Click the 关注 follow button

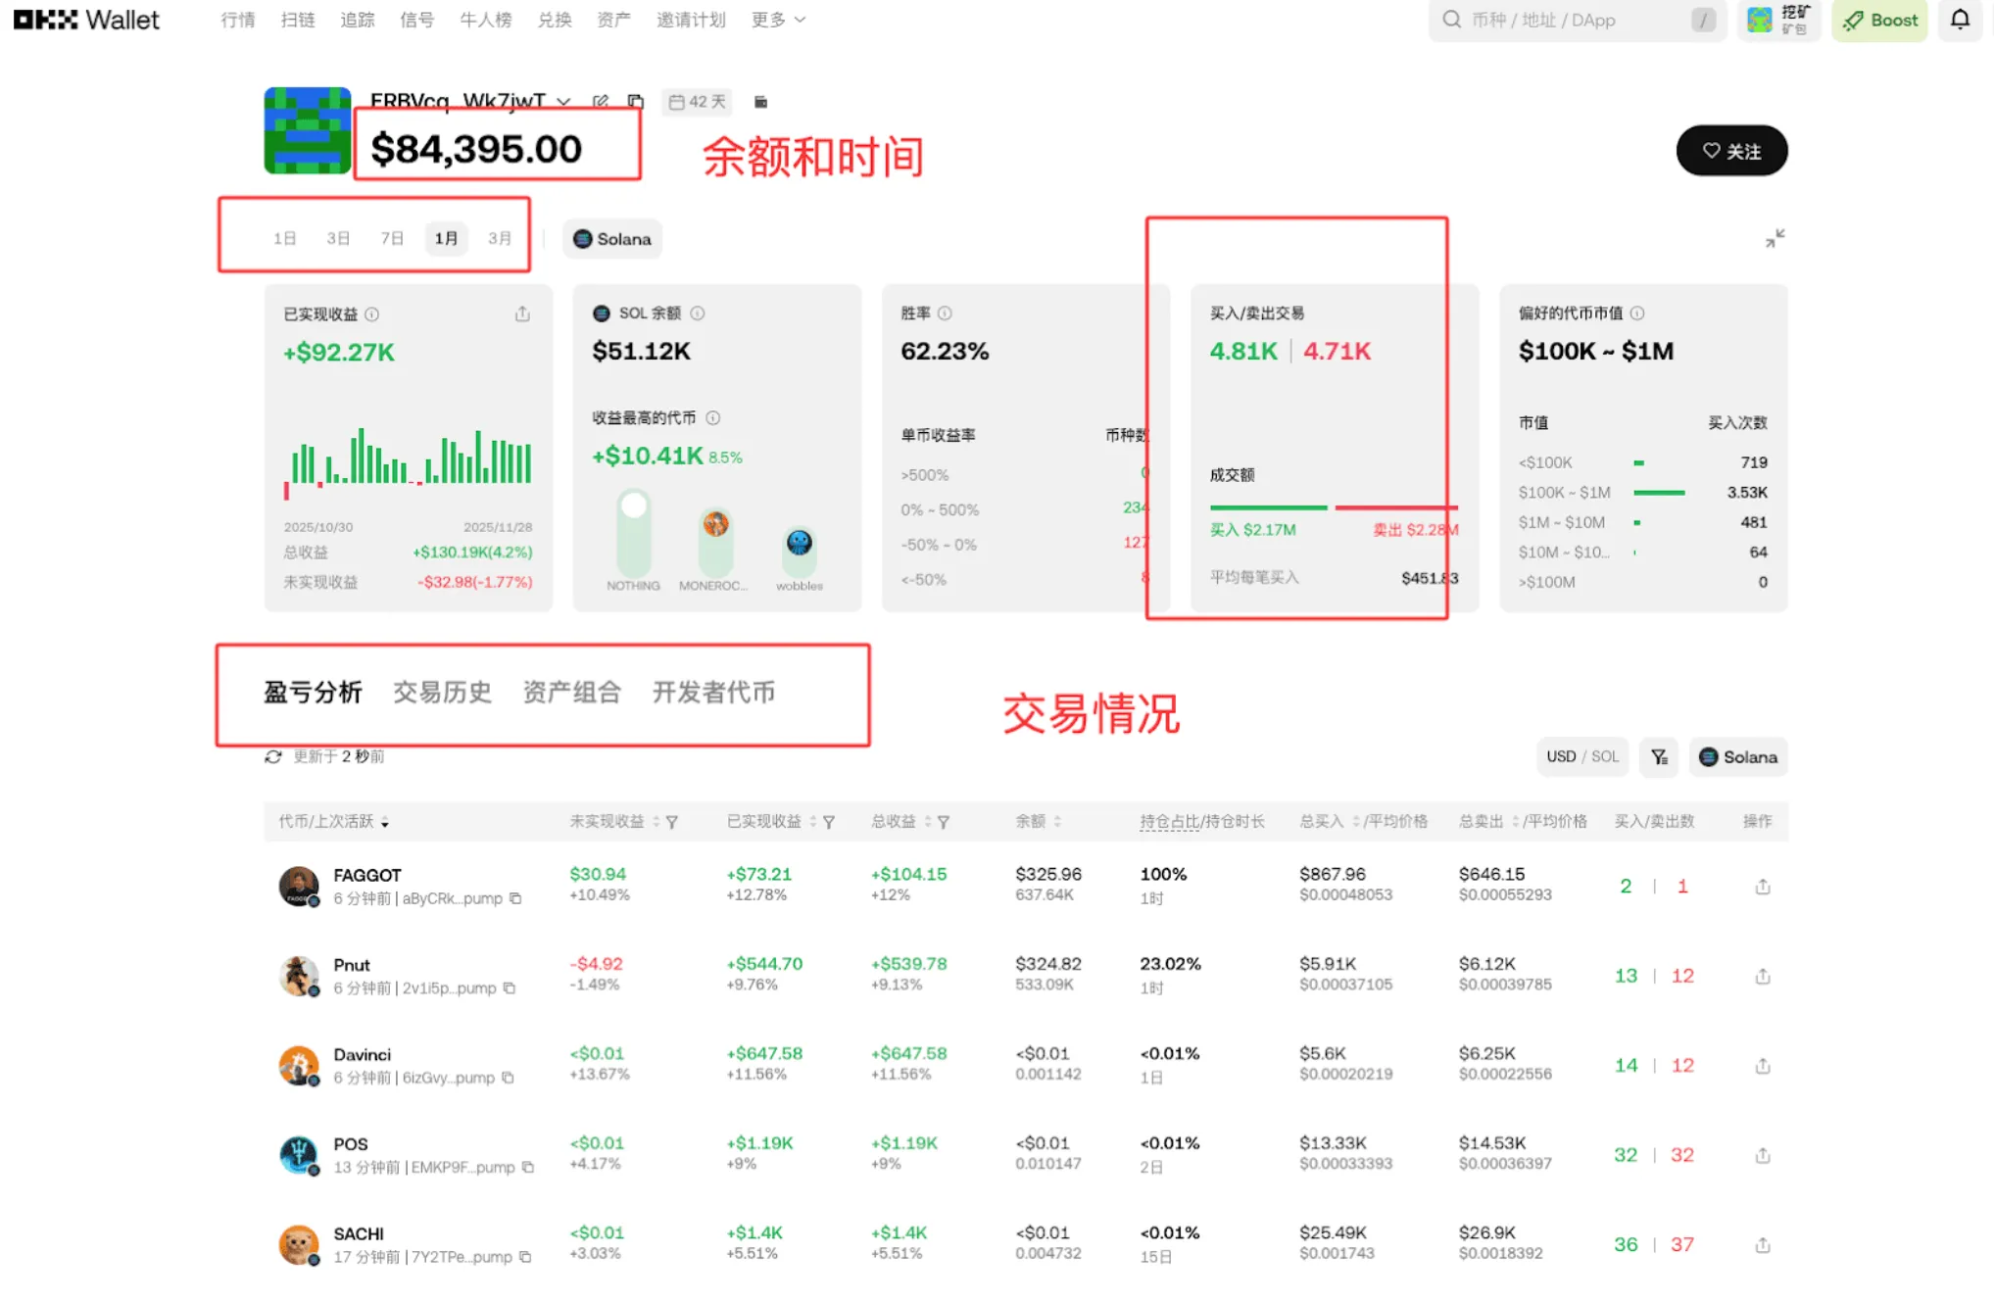pos(1731,151)
